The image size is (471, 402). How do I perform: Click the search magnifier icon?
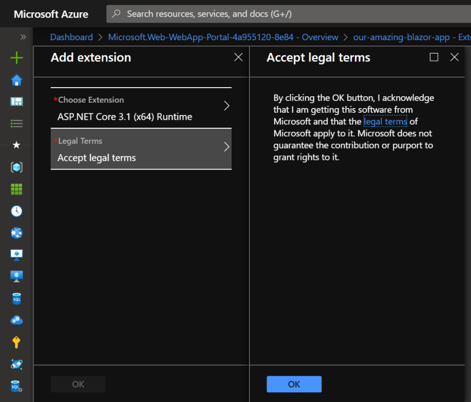(x=116, y=13)
